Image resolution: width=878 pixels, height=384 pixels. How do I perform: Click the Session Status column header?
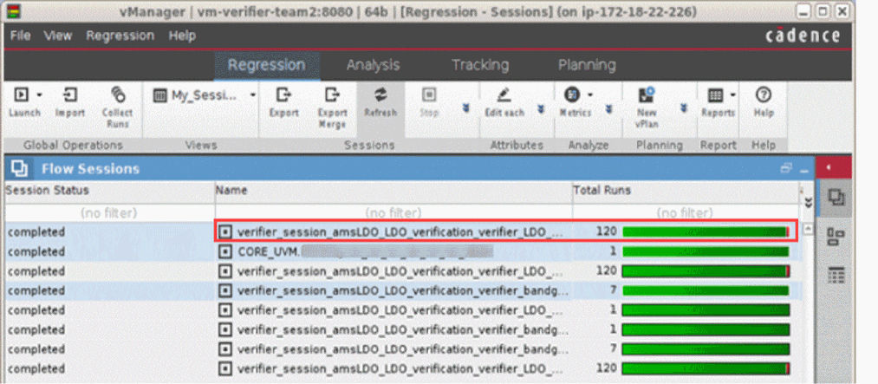click(x=110, y=191)
